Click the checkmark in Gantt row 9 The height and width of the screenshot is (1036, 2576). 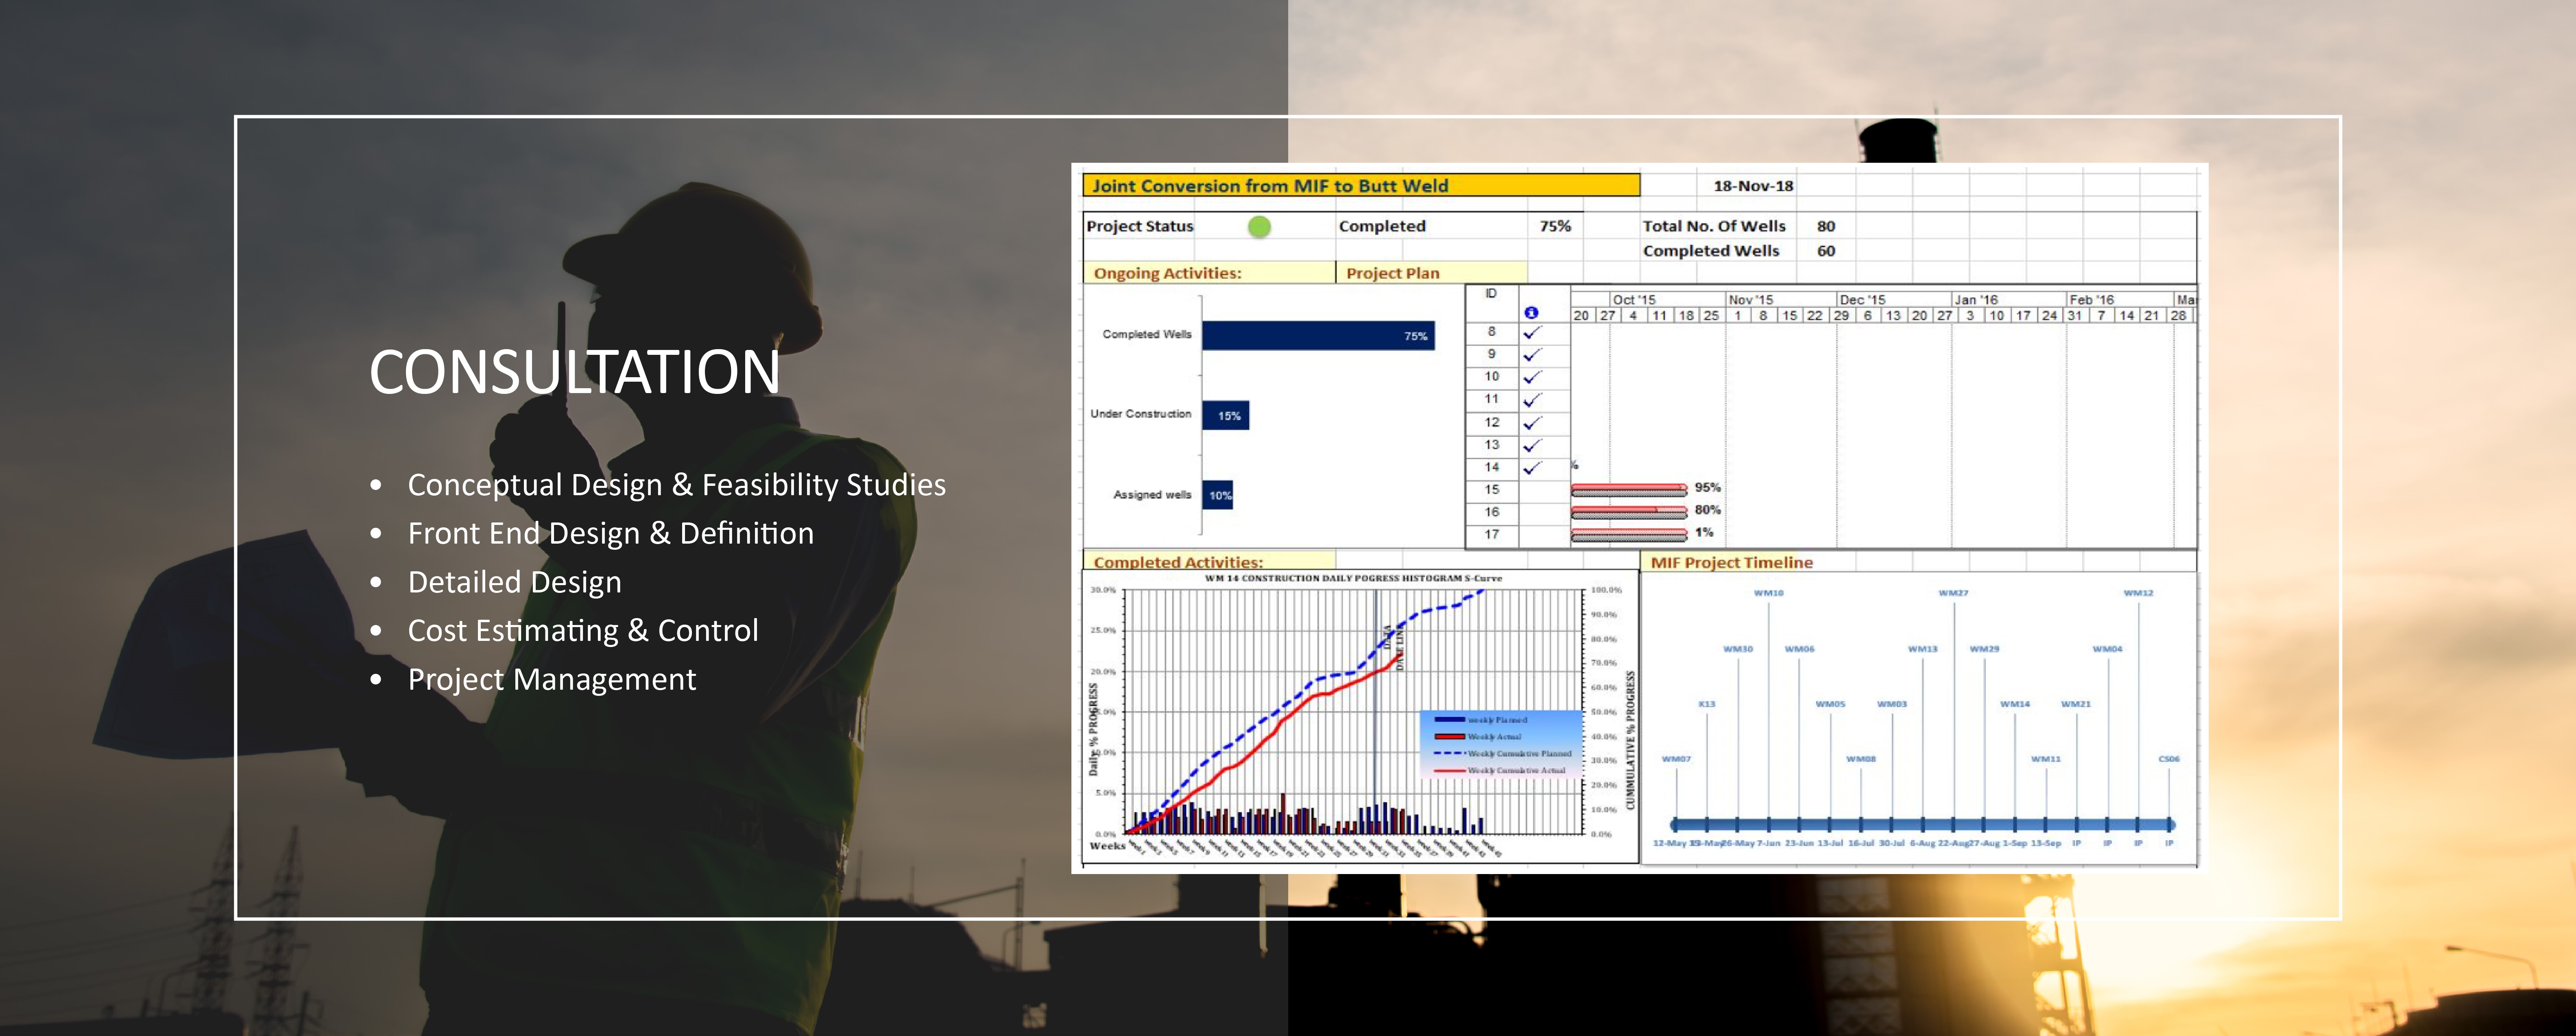pos(1532,354)
